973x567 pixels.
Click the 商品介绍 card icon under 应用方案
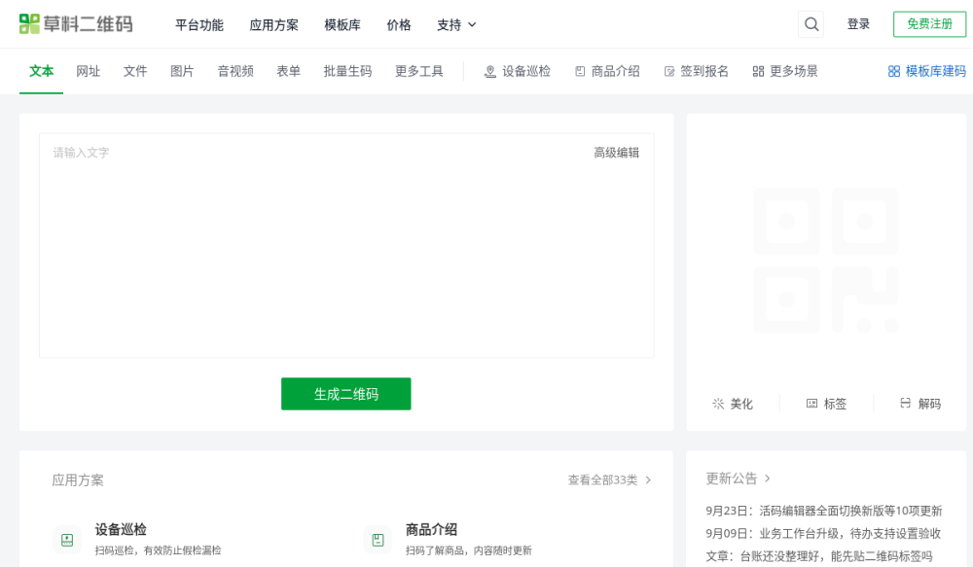378,540
